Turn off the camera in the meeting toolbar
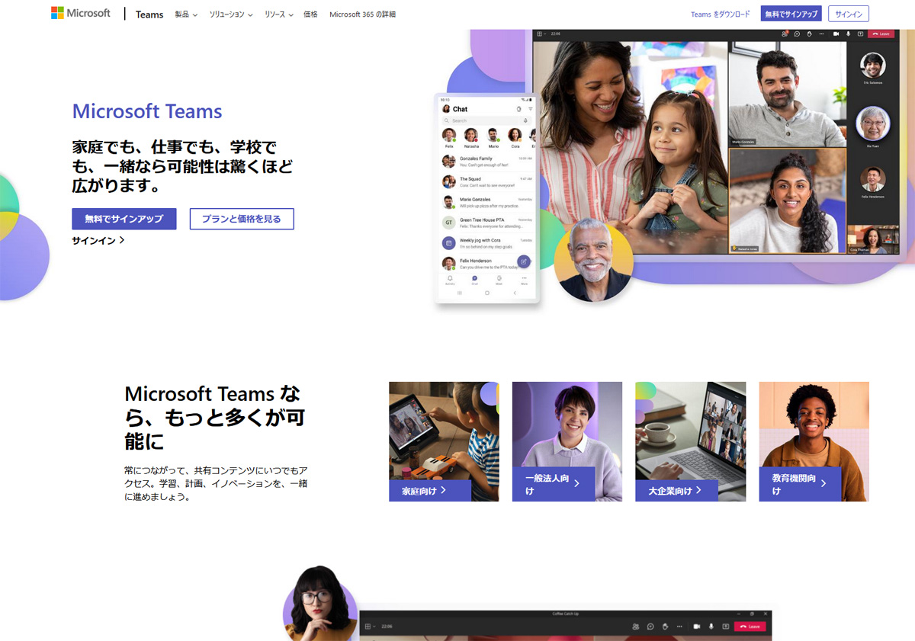The image size is (915, 641). (836, 34)
